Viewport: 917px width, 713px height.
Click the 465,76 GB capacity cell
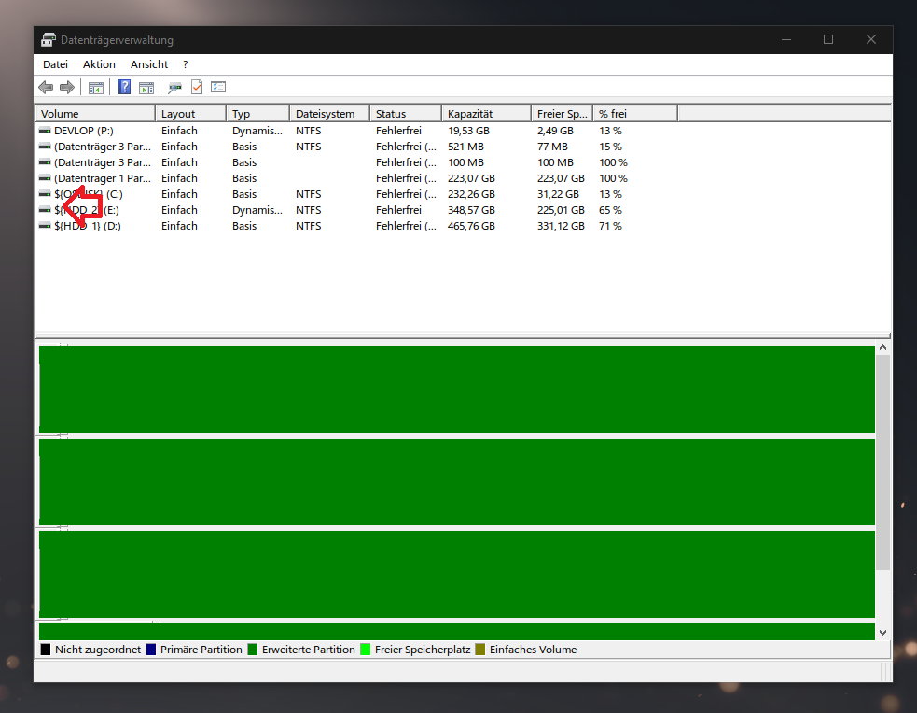(x=471, y=225)
